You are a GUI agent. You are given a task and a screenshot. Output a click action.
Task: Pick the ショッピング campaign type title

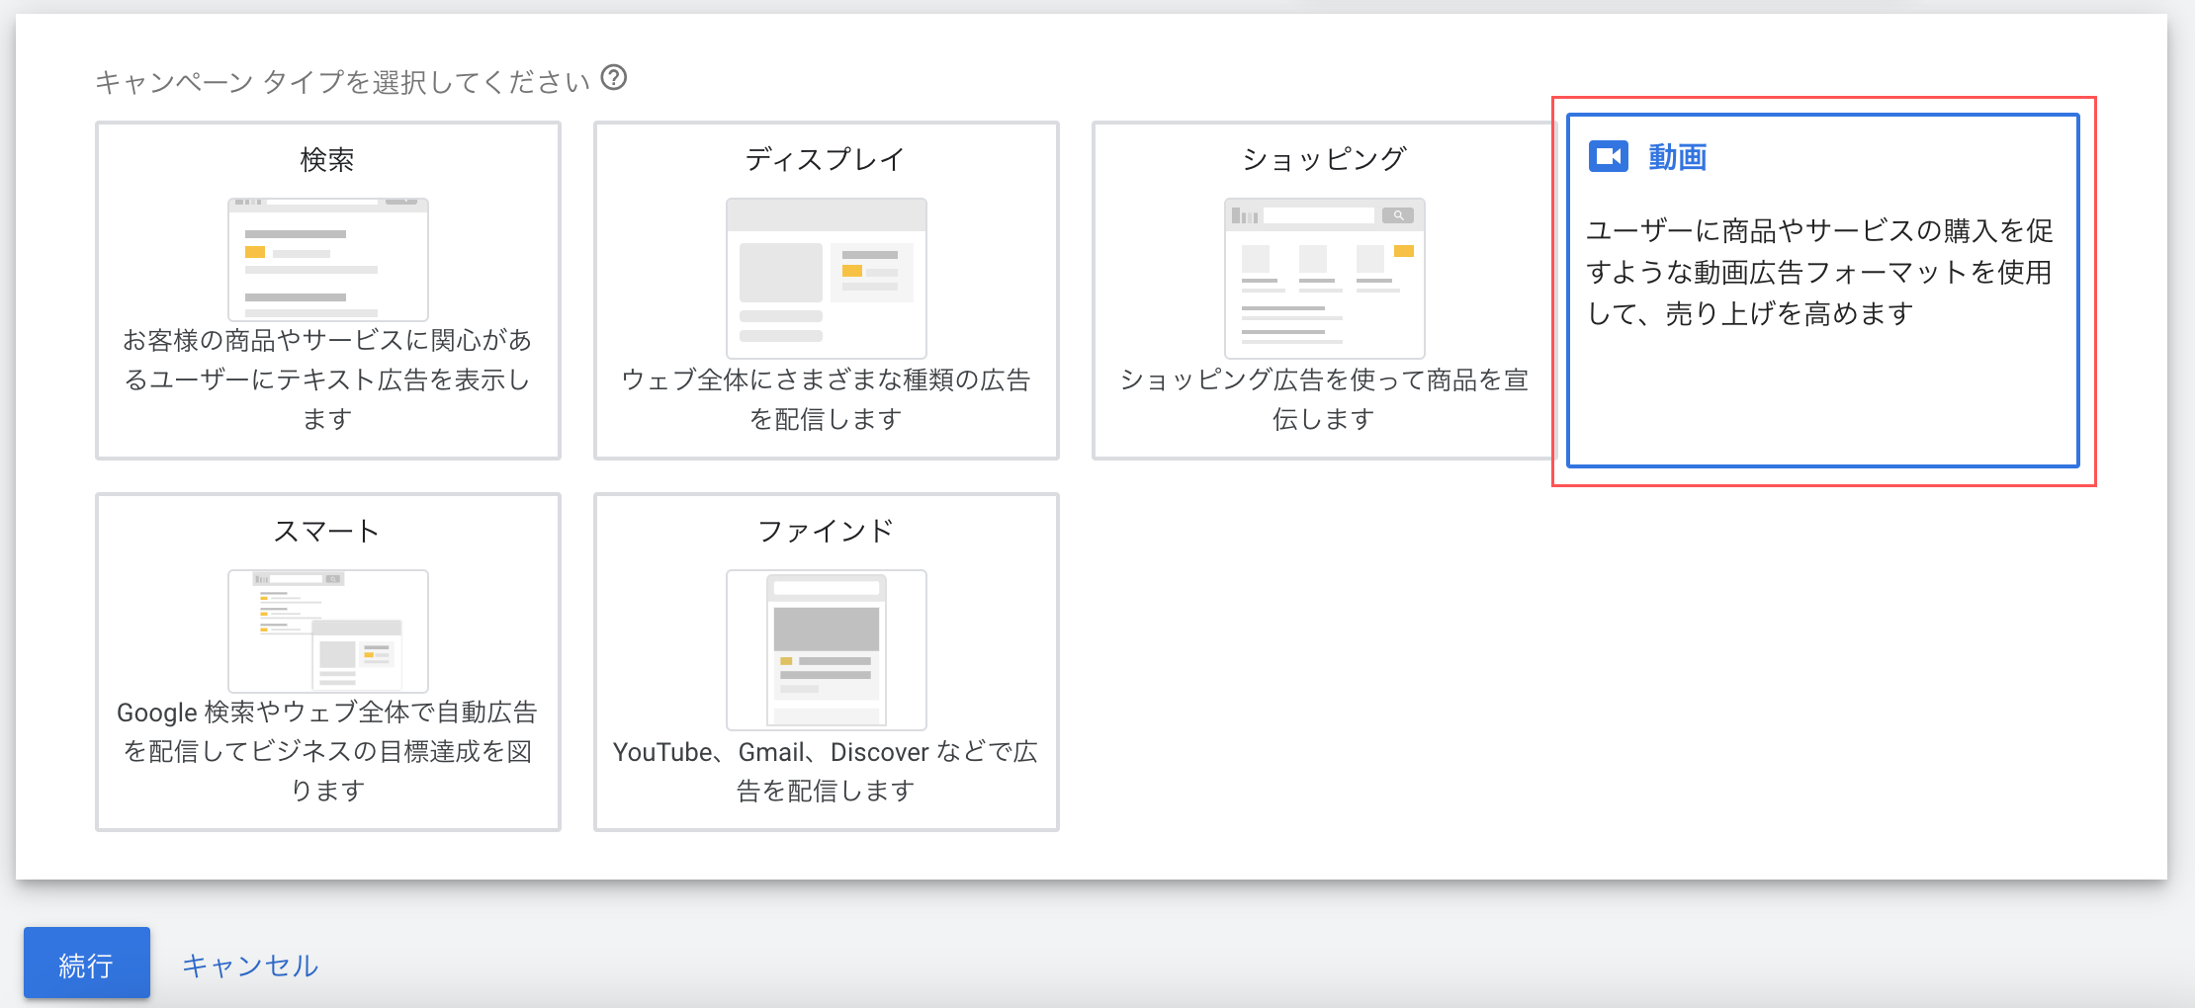[x=1324, y=159]
